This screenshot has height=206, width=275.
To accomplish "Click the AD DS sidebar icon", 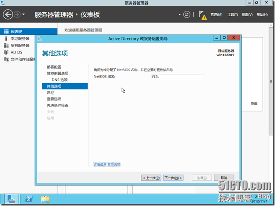I will pos(6,52).
